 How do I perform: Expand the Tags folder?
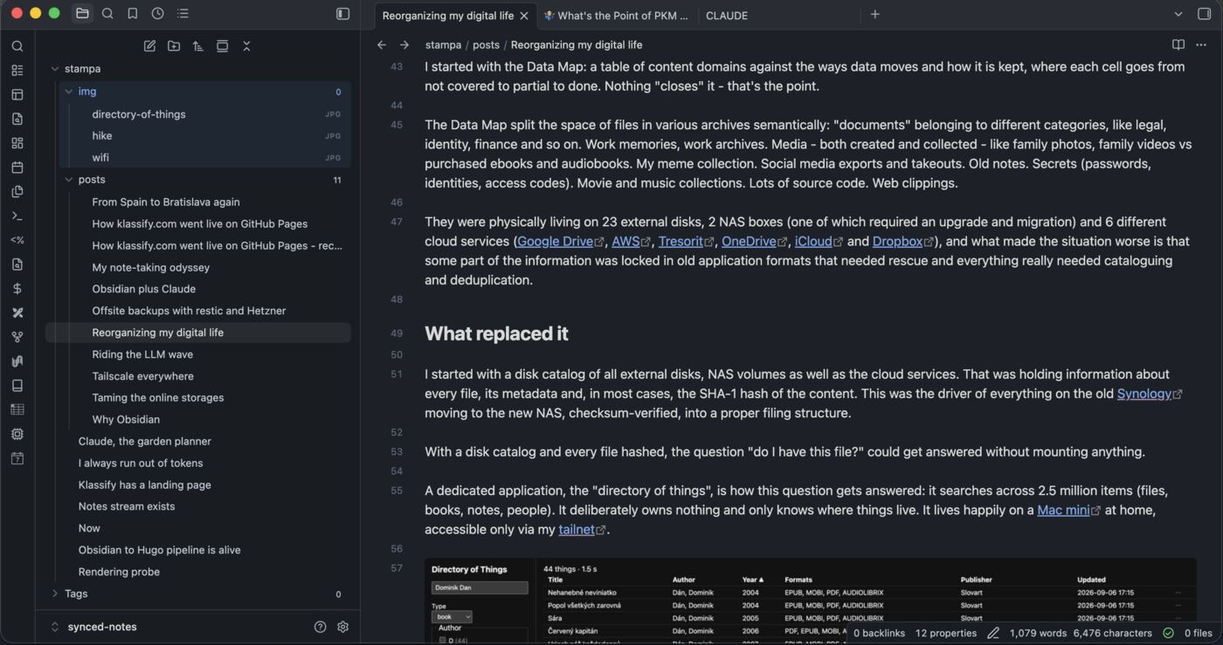tap(55, 594)
